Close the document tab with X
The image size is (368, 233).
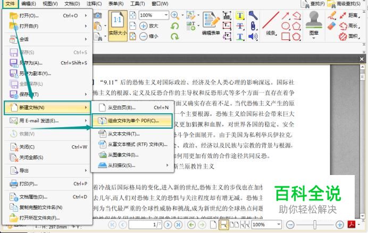[x=362, y=59]
